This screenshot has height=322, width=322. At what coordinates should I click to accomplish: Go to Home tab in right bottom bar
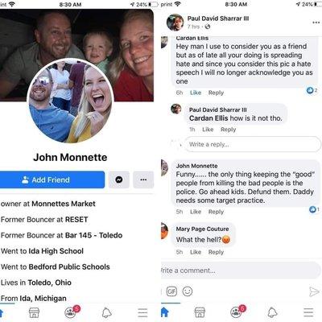coord(164,312)
